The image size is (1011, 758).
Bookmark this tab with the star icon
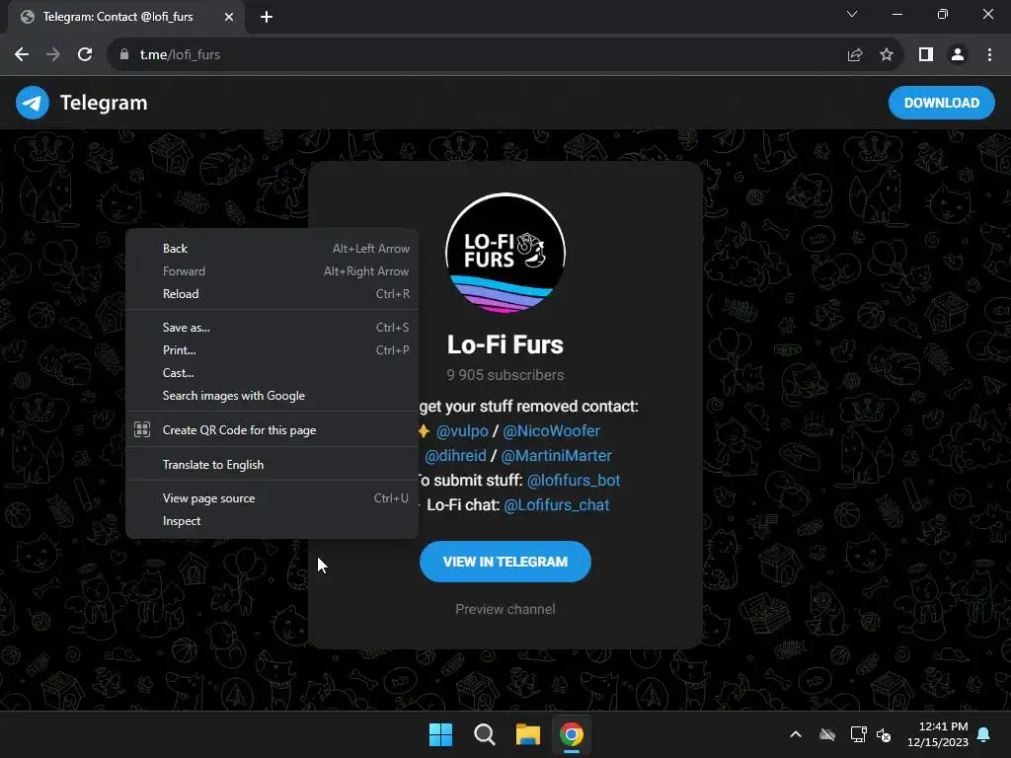pos(887,55)
